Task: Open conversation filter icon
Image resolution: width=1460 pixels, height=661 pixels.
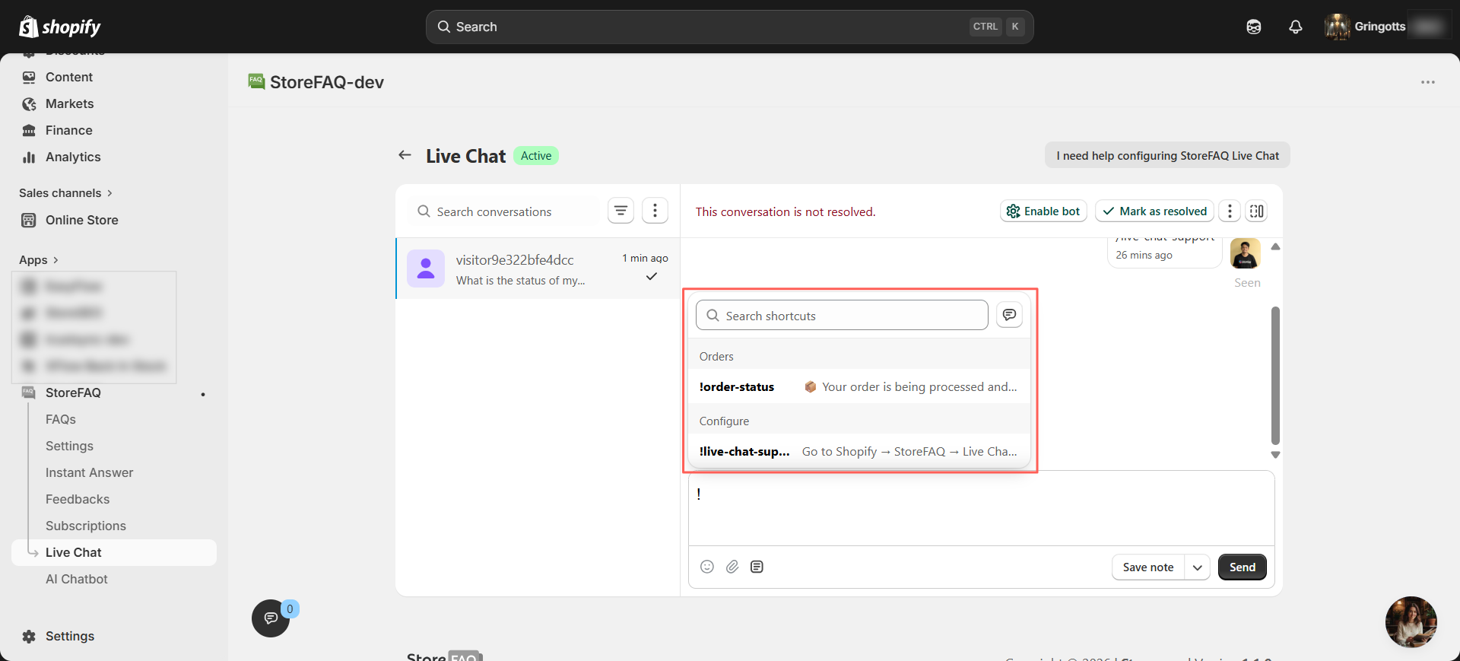Action: point(620,211)
